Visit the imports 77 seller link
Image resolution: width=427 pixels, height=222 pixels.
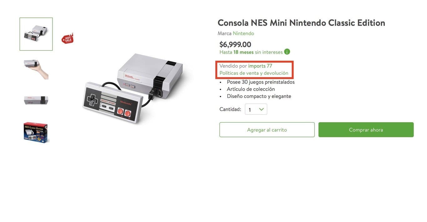click(x=260, y=66)
